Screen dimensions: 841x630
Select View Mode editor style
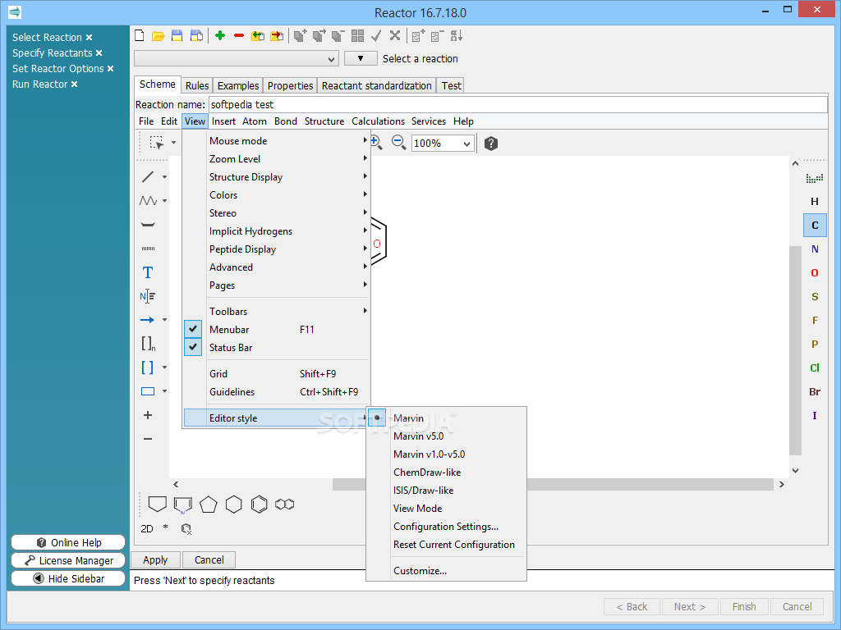[446, 509]
